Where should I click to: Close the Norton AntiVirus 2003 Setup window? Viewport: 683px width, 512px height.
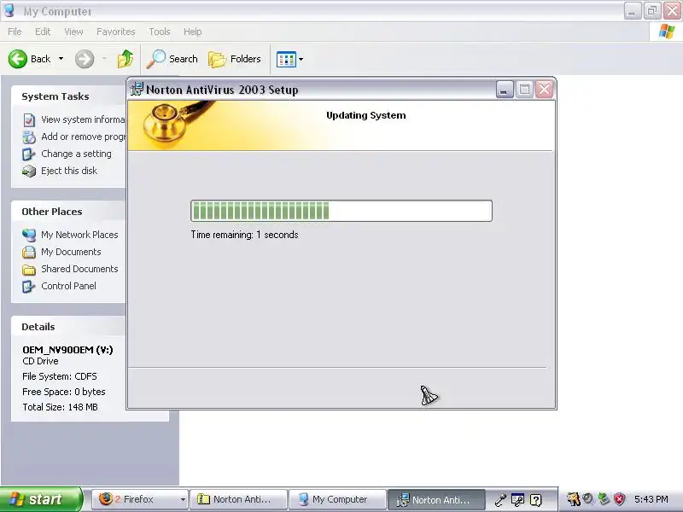[x=544, y=90]
